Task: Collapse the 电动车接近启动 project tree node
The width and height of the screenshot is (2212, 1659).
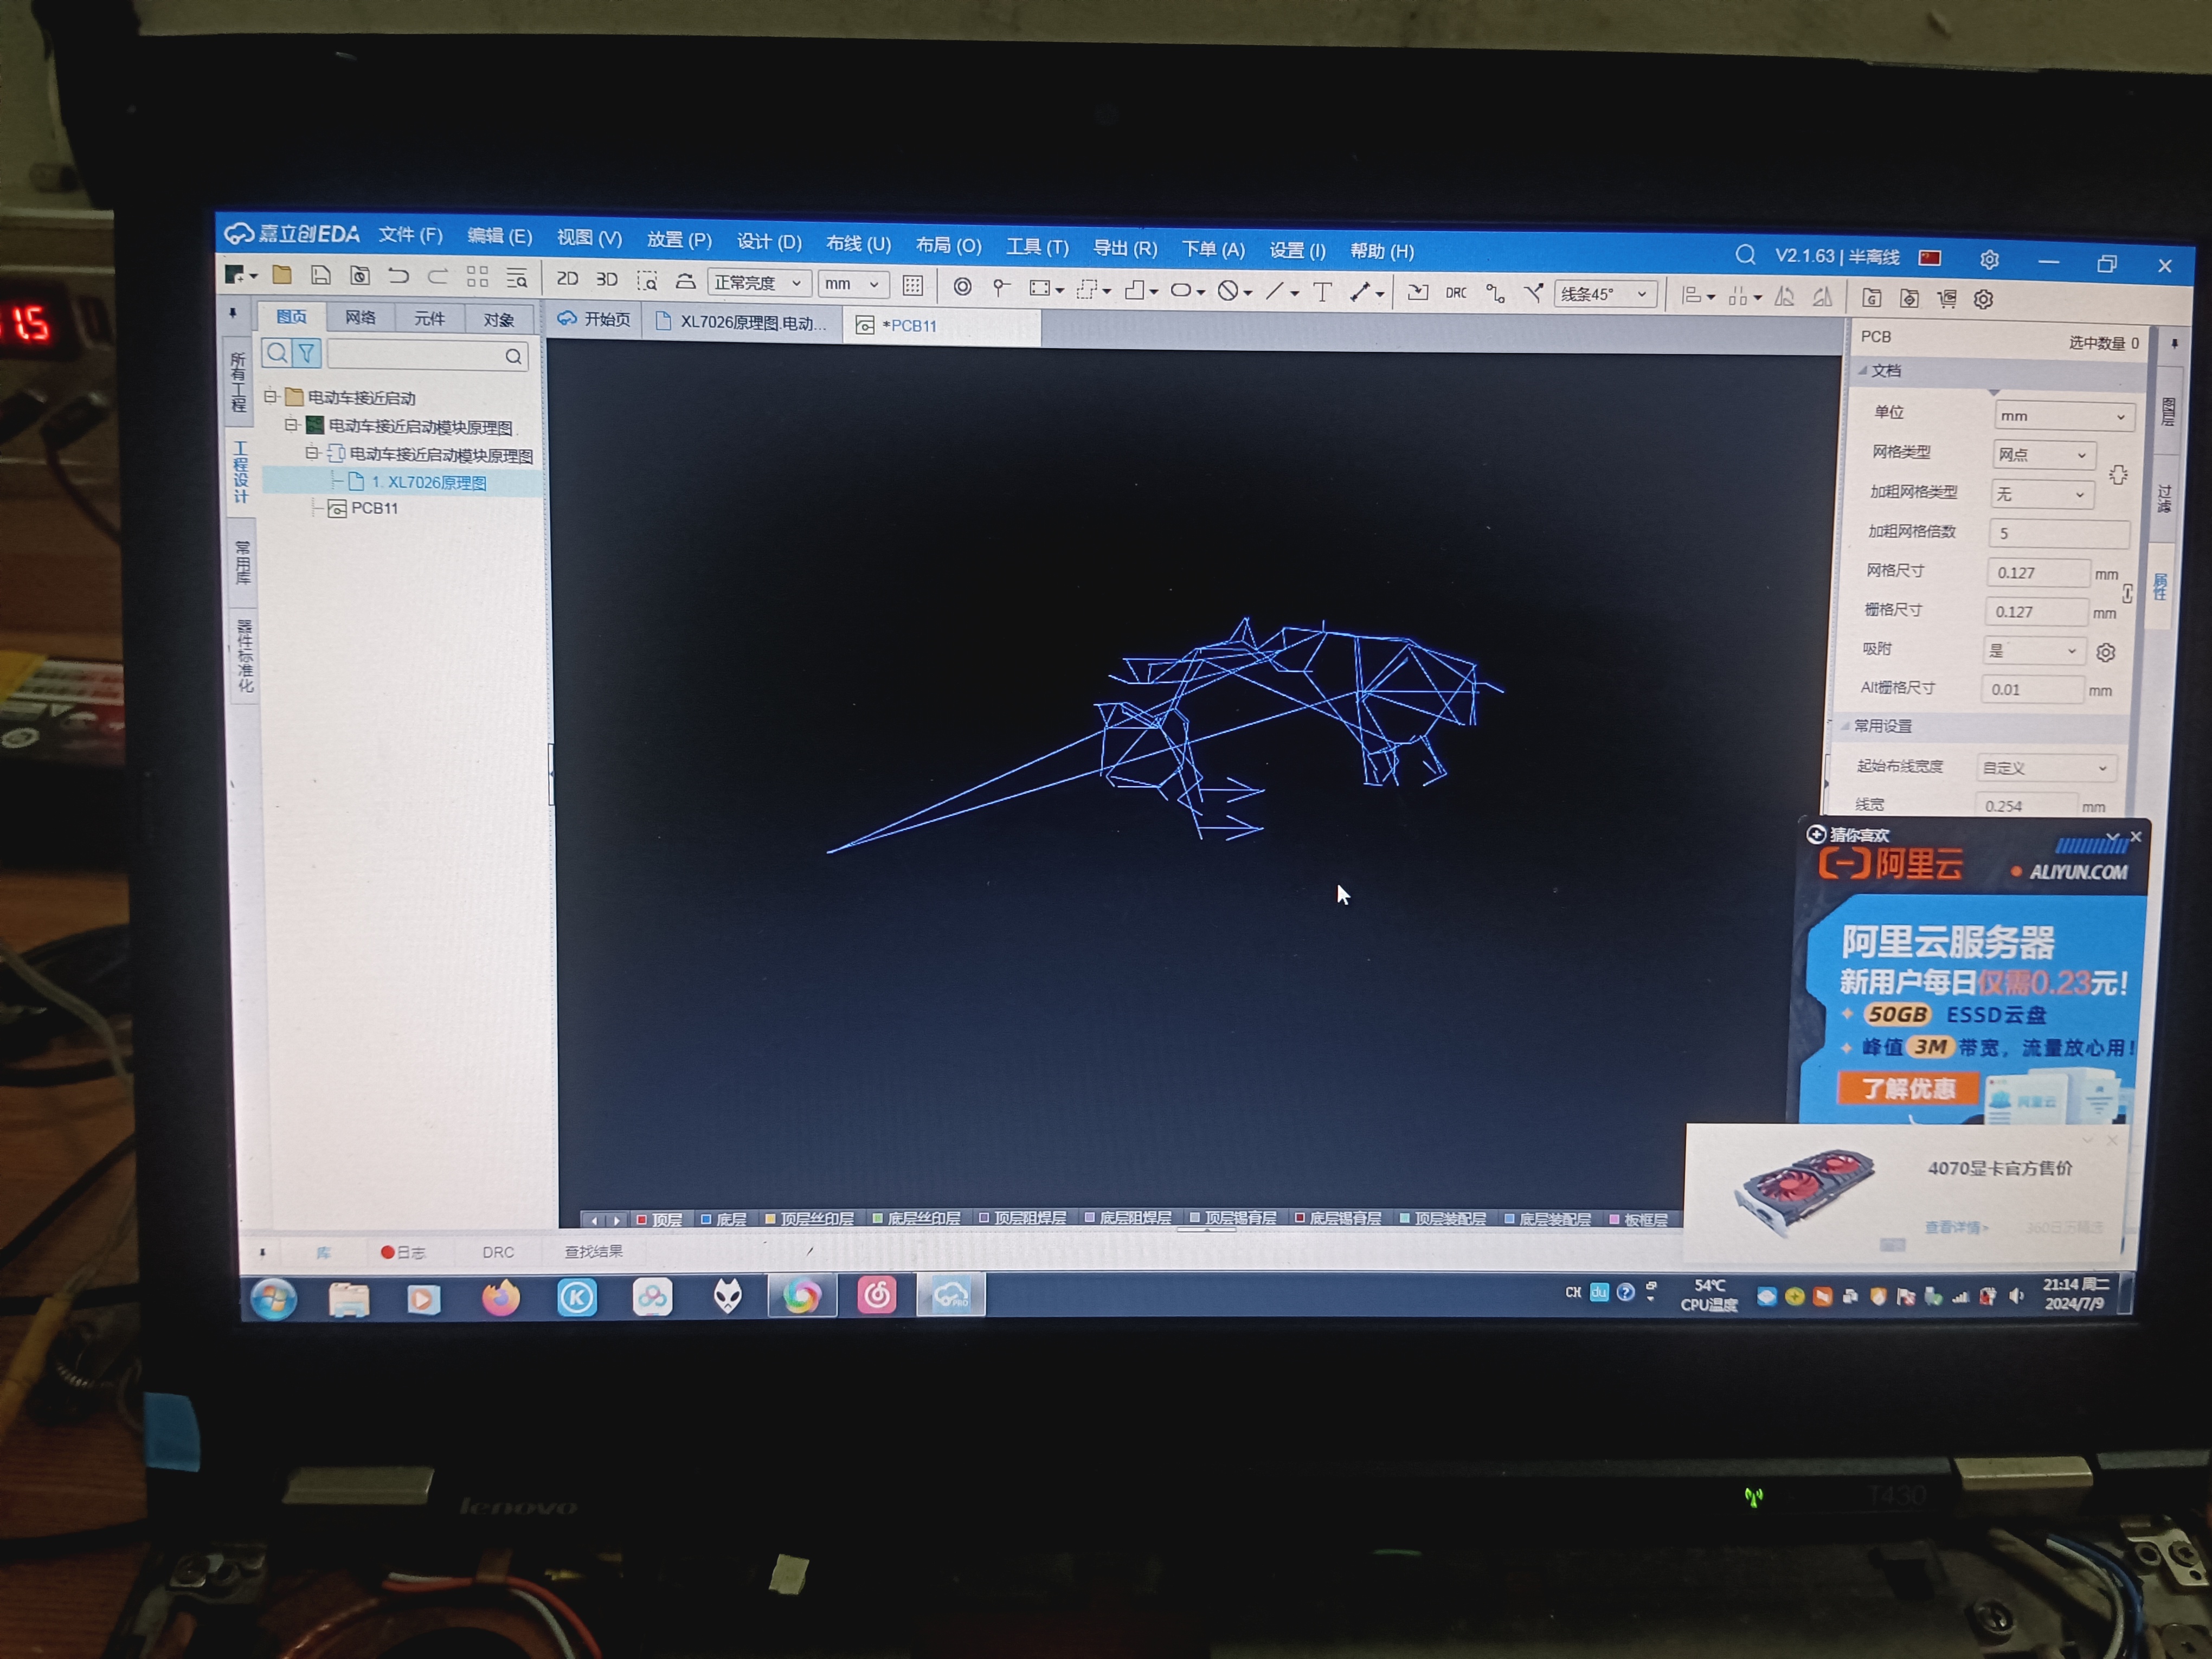Action: 270,397
